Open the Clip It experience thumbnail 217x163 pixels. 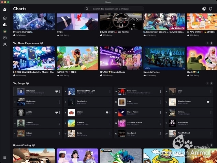tap(202, 58)
